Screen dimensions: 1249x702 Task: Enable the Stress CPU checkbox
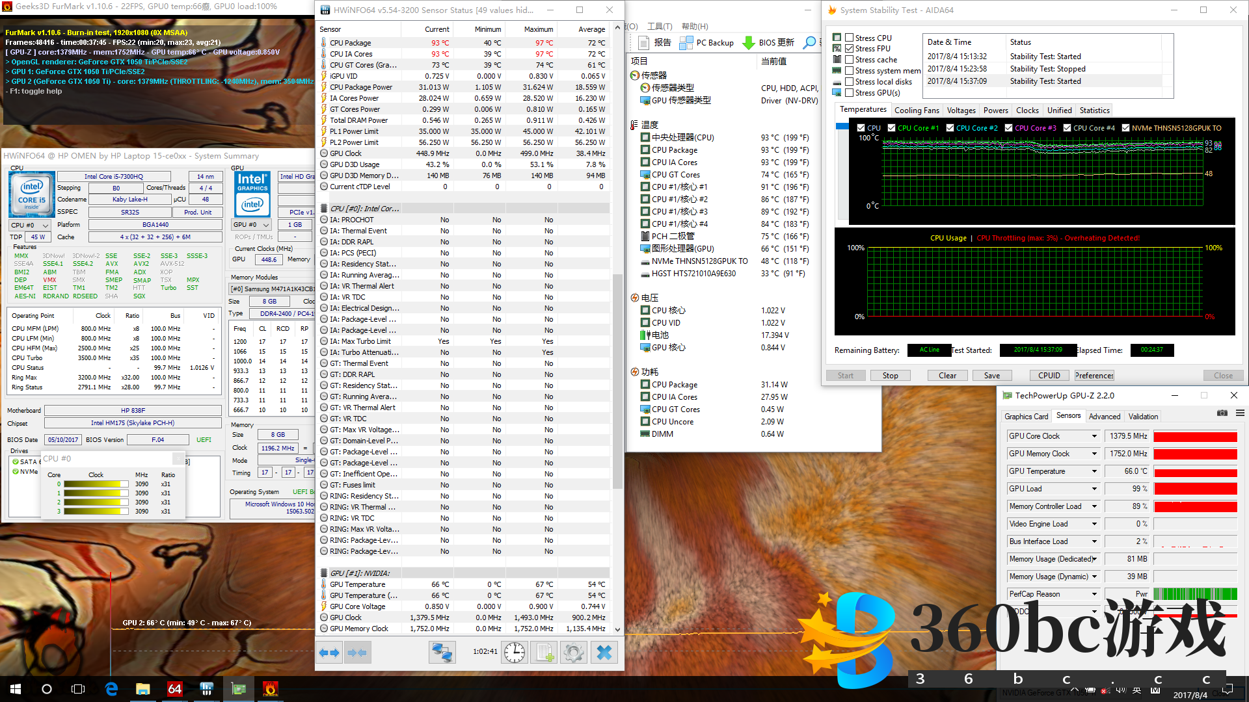click(850, 38)
